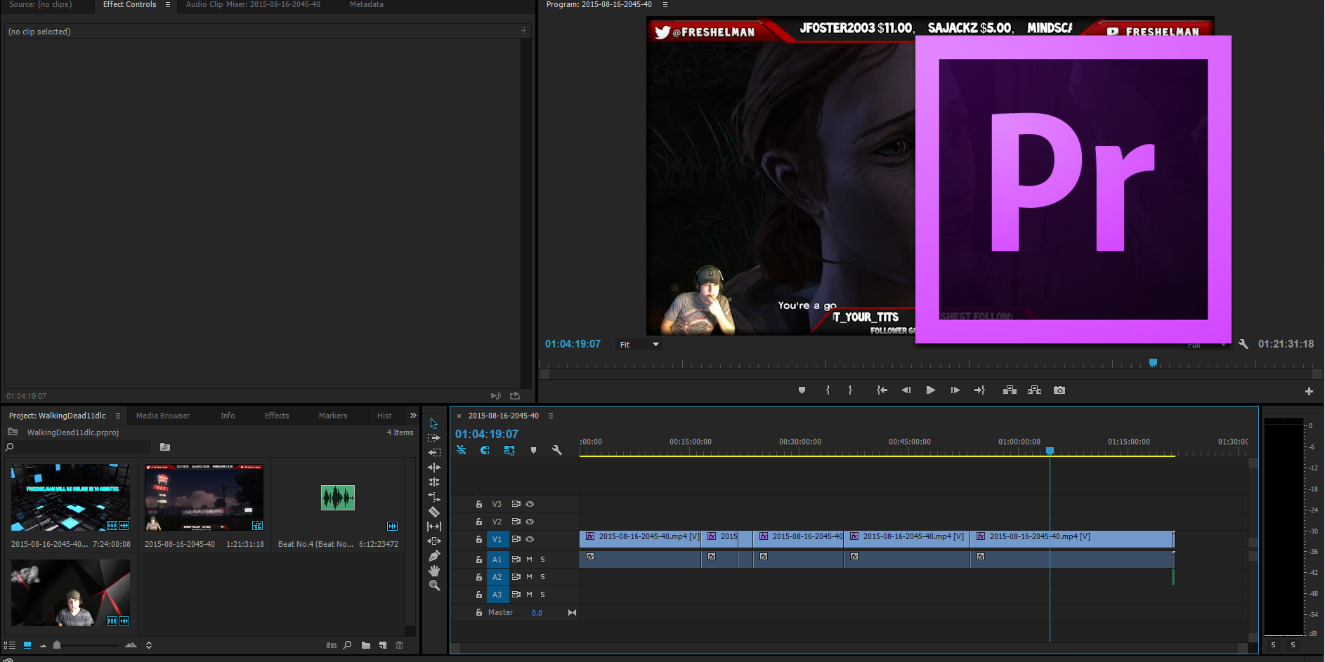
Task: Toggle sync lock on track A3
Action: pos(516,595)
